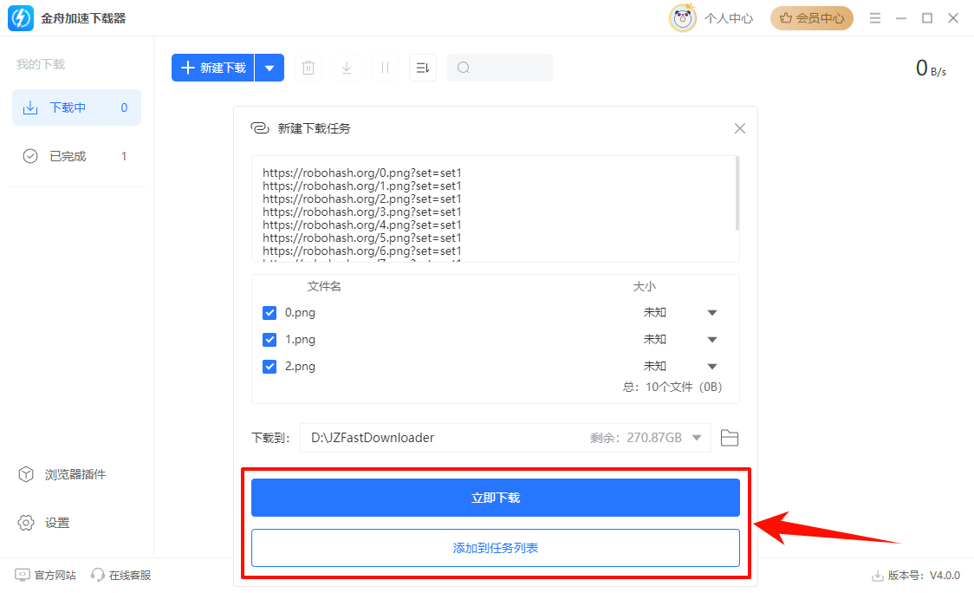Click the check-for-updates icon near version number
Screen dimensions: 974x593
click(x=876, y=575)
